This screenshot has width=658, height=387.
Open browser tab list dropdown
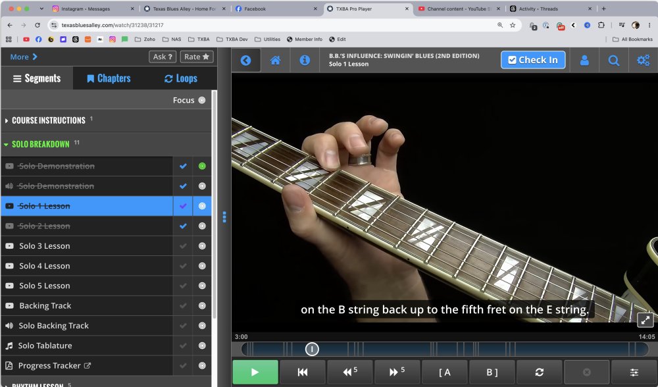41,9
